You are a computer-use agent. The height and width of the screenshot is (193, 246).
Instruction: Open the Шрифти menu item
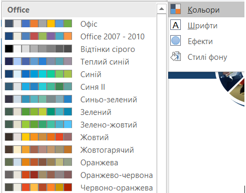point(206,25)
